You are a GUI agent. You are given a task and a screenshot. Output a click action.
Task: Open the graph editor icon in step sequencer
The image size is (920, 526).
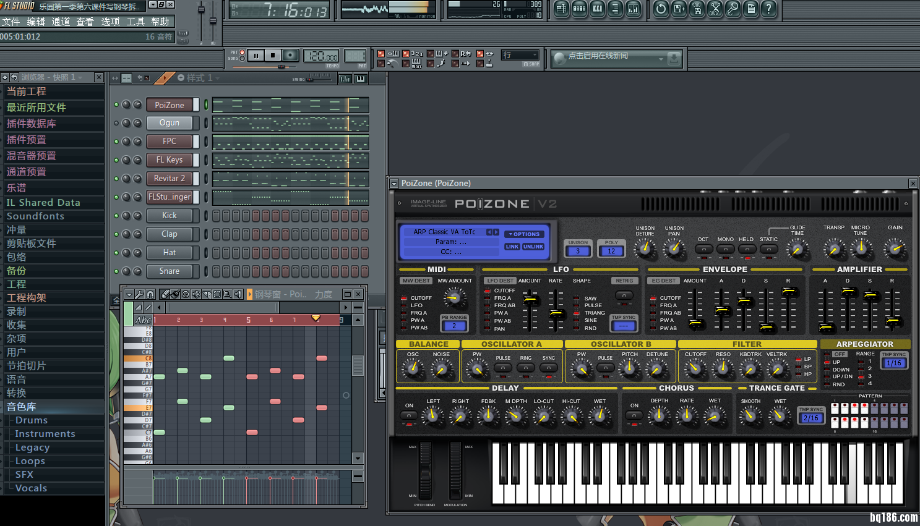pyautogui.click(x=345, y=78)
